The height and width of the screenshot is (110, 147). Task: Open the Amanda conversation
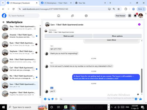coord(20,36)
